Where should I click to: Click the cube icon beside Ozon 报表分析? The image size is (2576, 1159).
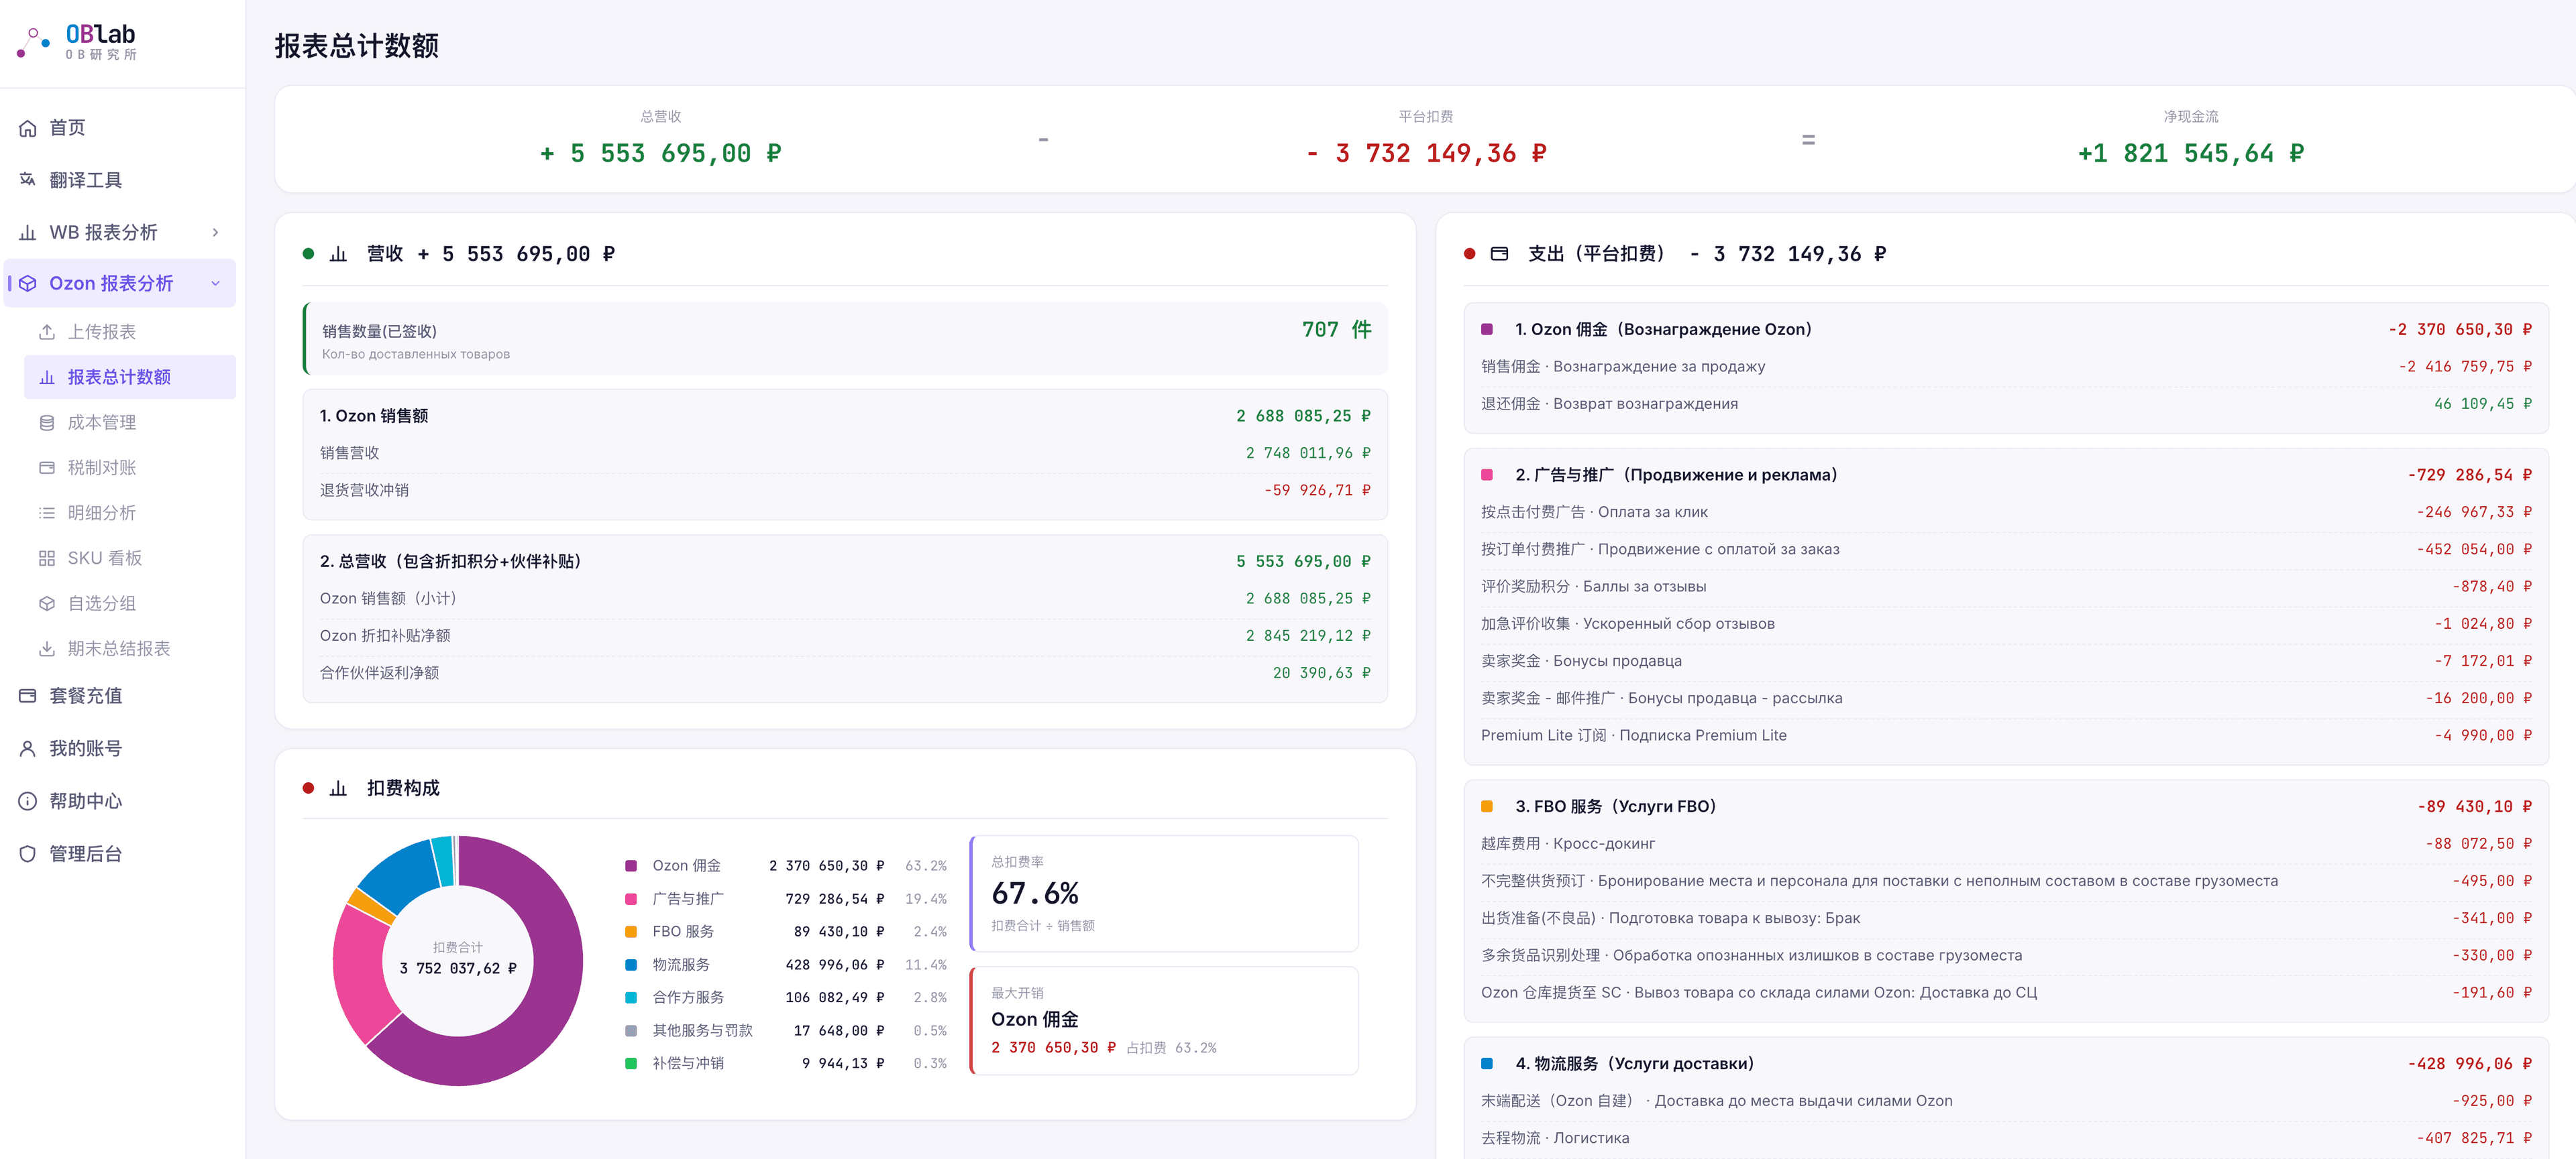(x=28, y=284)
